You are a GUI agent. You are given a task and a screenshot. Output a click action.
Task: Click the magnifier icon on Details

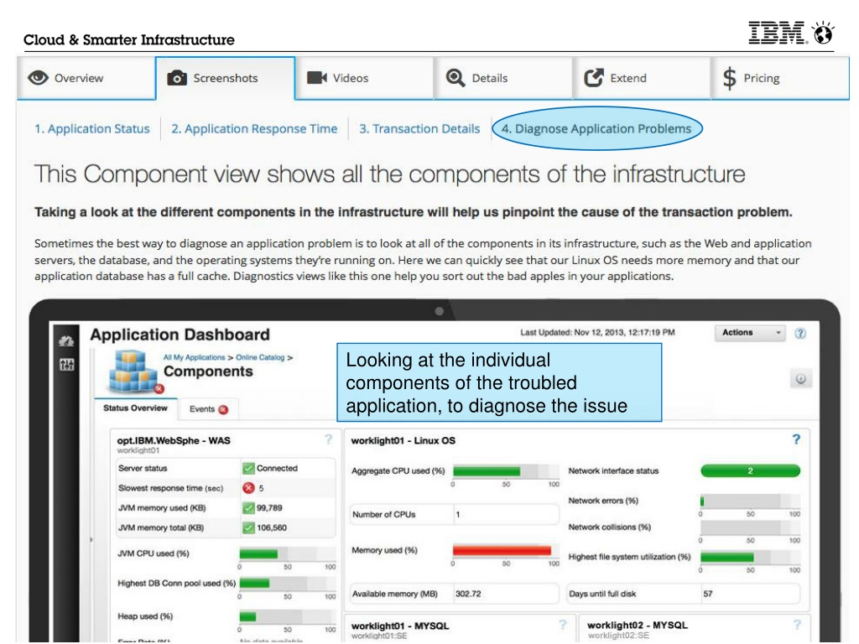tap(456, 78)
